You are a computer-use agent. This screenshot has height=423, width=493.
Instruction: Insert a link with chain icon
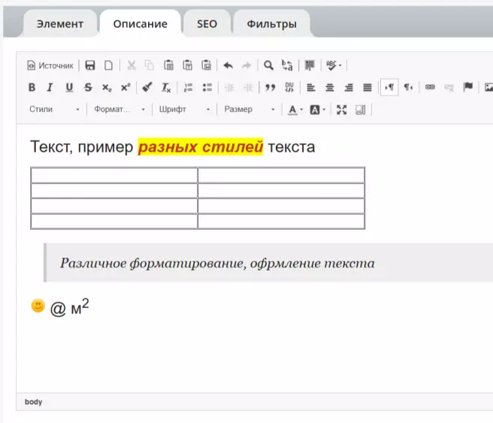[x=430, y=87]
